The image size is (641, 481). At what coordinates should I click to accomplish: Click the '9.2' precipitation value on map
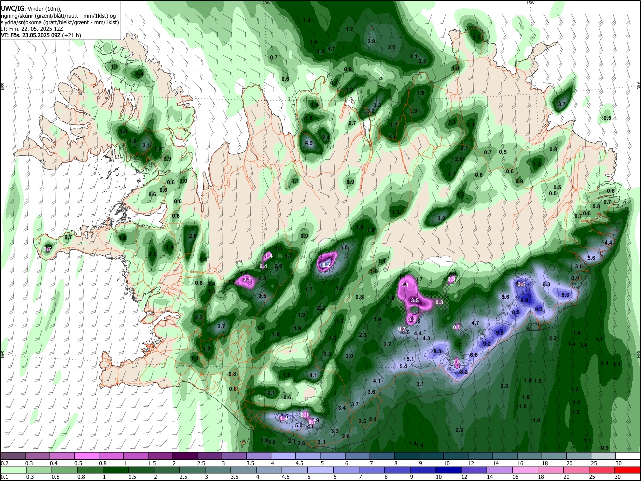487,344
